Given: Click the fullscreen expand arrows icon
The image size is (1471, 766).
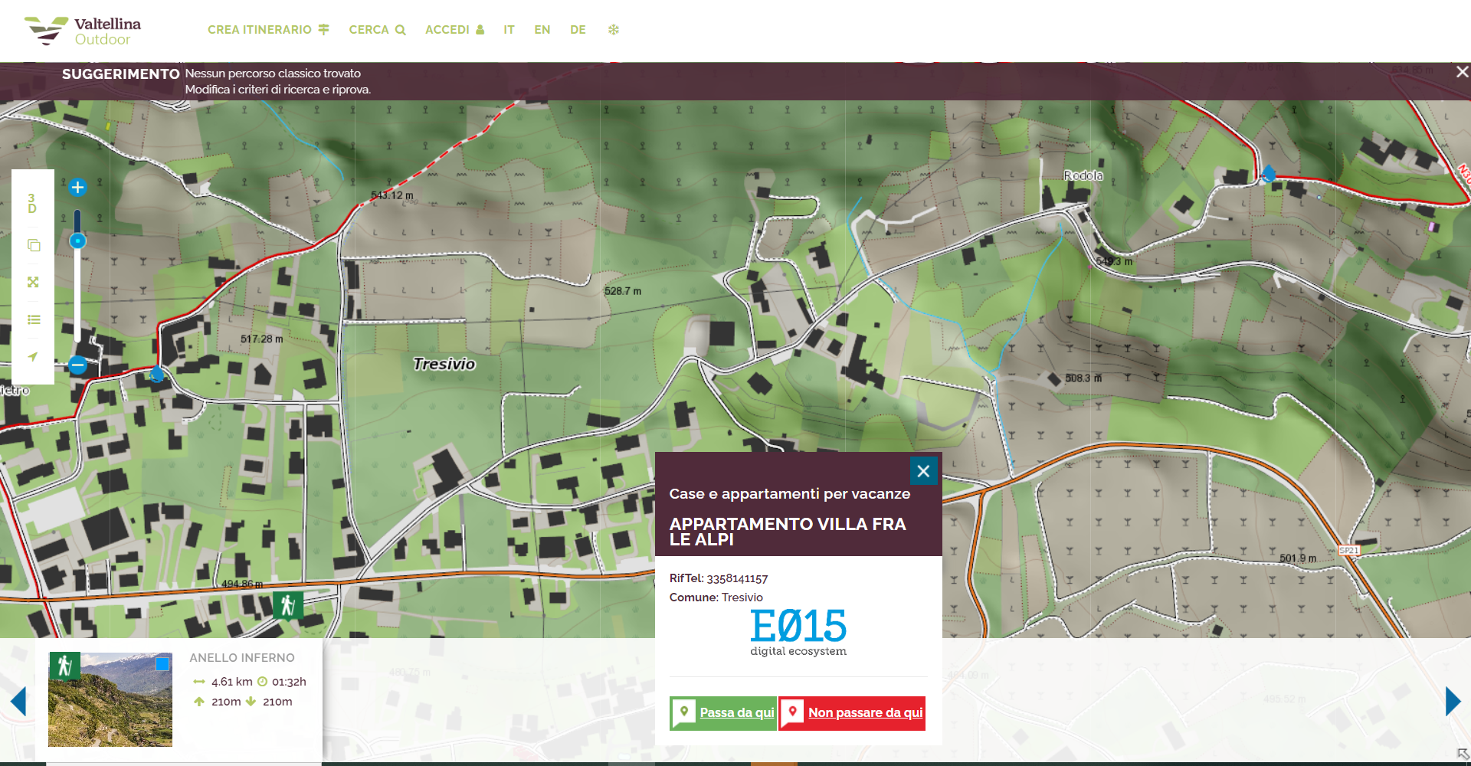Looking at the screenshot, I should click(x=33, y=283).
